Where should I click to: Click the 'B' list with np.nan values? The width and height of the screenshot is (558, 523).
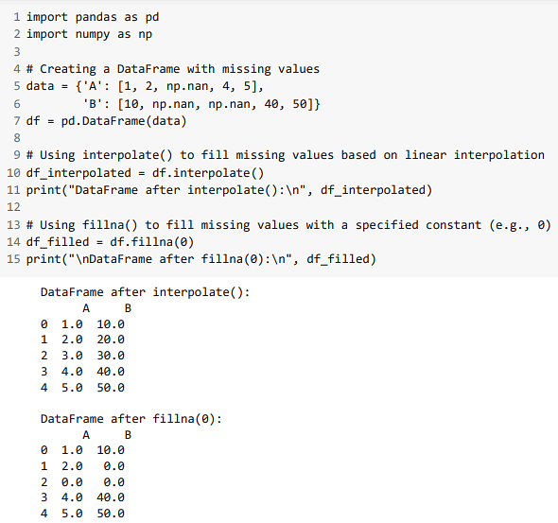coord(201,103)
